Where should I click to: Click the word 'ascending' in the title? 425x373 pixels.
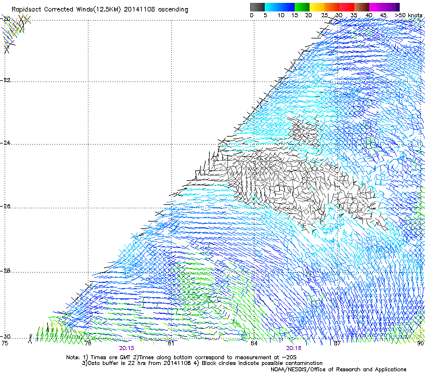[173, 10]
